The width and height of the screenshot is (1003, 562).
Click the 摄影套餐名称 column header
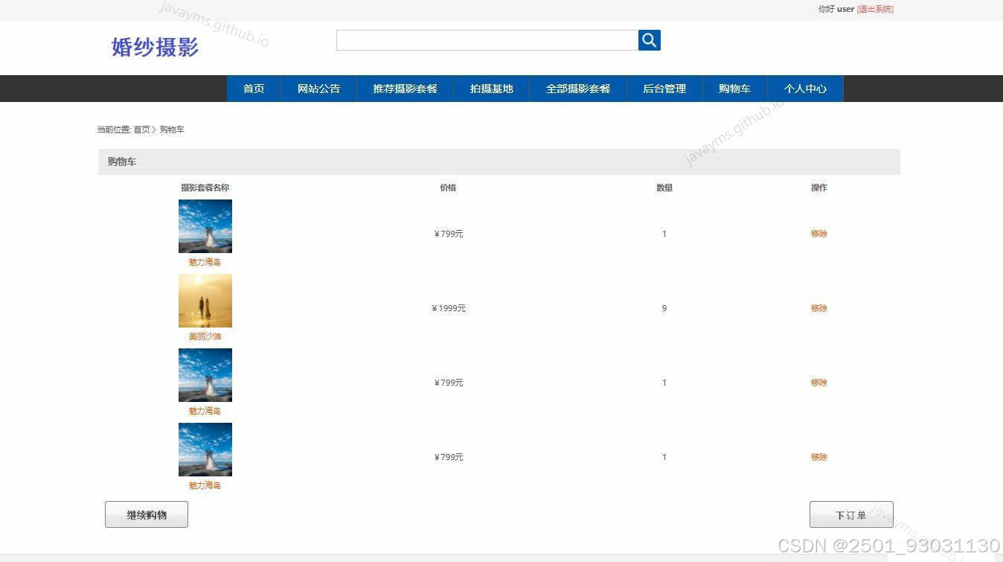tap(205, 188)
